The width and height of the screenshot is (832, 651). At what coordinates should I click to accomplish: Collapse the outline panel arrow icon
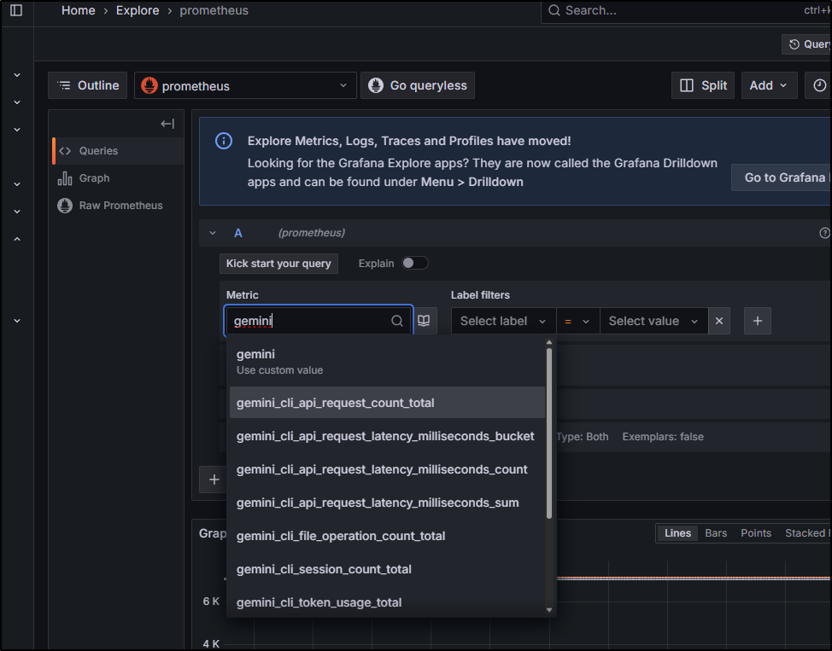tap(167, 124)
